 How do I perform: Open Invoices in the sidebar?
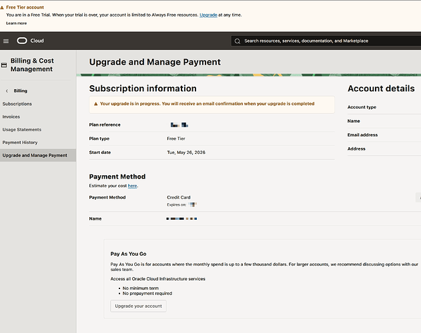(x=11, y=117)
